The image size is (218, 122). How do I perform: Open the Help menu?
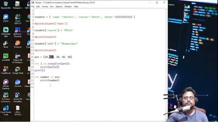click(76, 6)
